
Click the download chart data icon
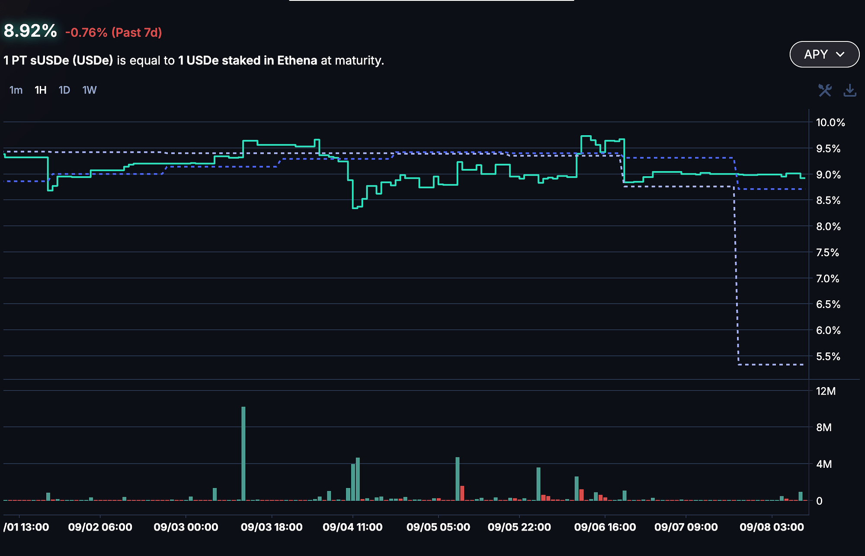point(849,90)
